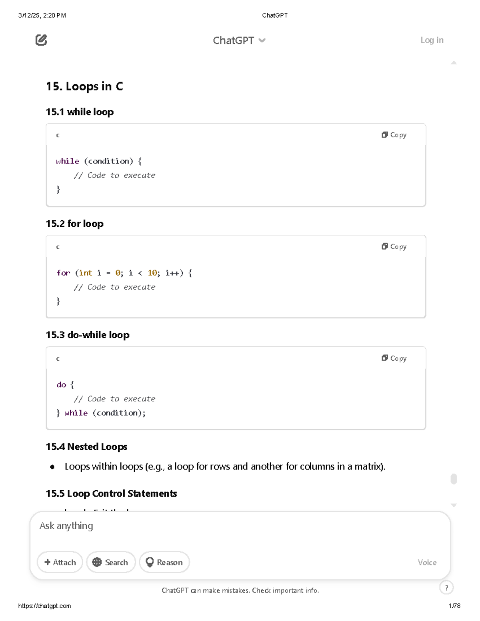Click the scroll up arrow
Screen dimensions: 480x621
[454, 63]
